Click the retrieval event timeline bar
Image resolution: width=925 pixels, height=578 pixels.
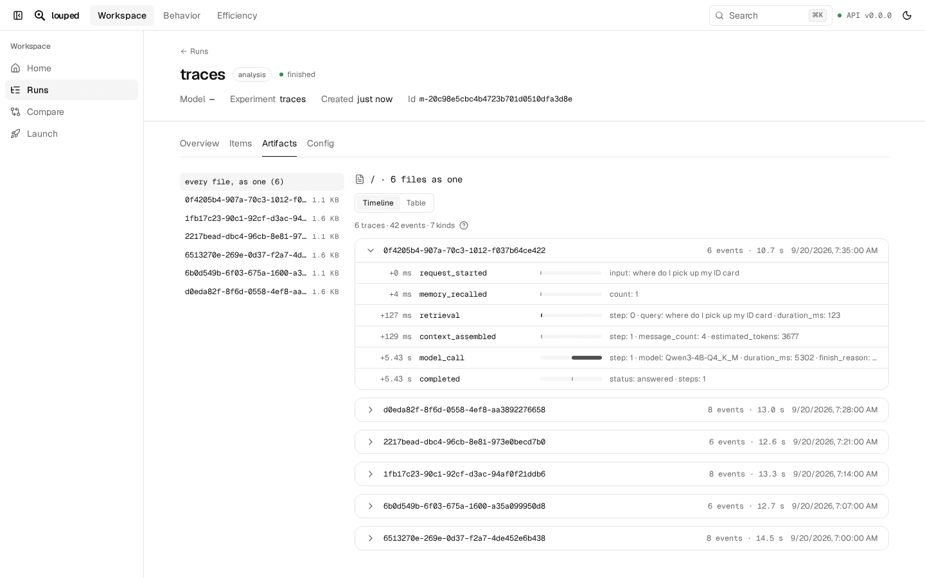tap(571, 315)
